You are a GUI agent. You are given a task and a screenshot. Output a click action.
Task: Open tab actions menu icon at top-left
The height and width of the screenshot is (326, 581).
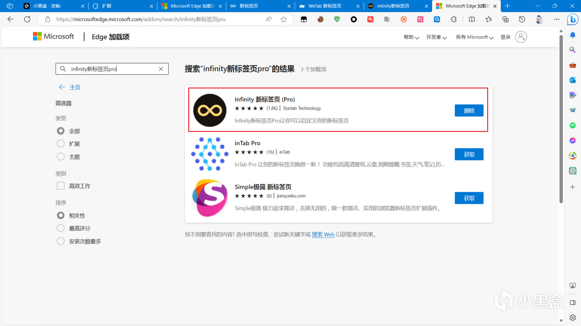click(x=10, y=6)
